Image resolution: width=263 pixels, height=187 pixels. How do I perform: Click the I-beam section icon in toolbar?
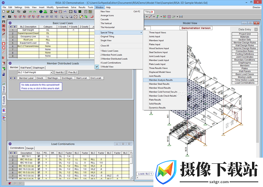[51, 12]
